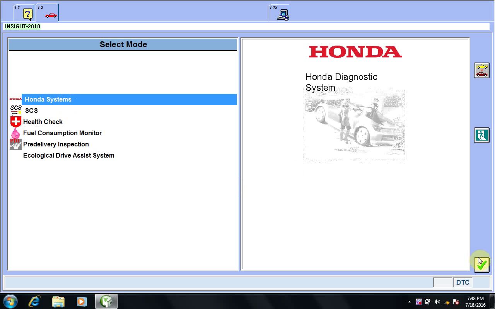Click the network tray icon with red X
The image size is (495, 309).
click(456, 302)
